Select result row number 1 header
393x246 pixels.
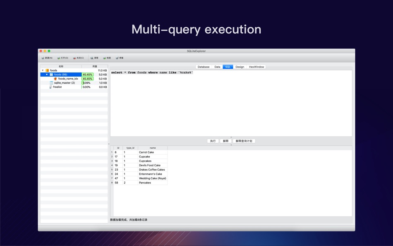pyautogui.click(x=112, y=152)
